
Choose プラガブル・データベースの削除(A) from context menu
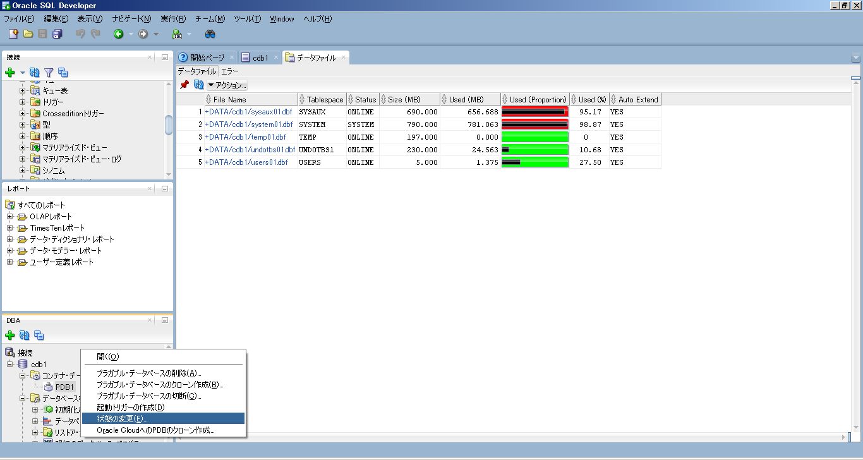tap(163, 373)
